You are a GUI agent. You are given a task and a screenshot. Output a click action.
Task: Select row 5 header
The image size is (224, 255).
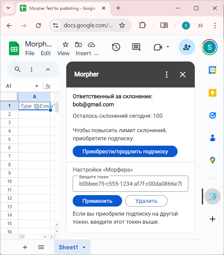pyautogui.click(x=9, y=139)
